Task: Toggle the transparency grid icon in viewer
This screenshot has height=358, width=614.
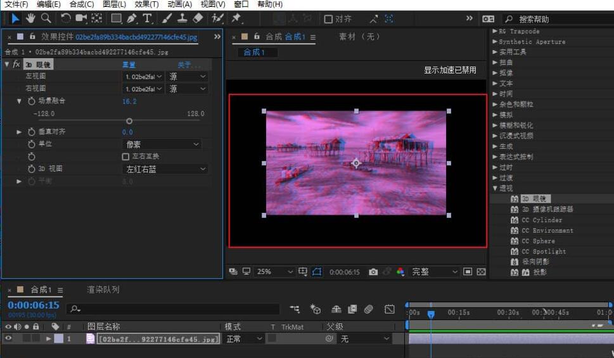Action: pyautogui.click(x=482, y=271)
